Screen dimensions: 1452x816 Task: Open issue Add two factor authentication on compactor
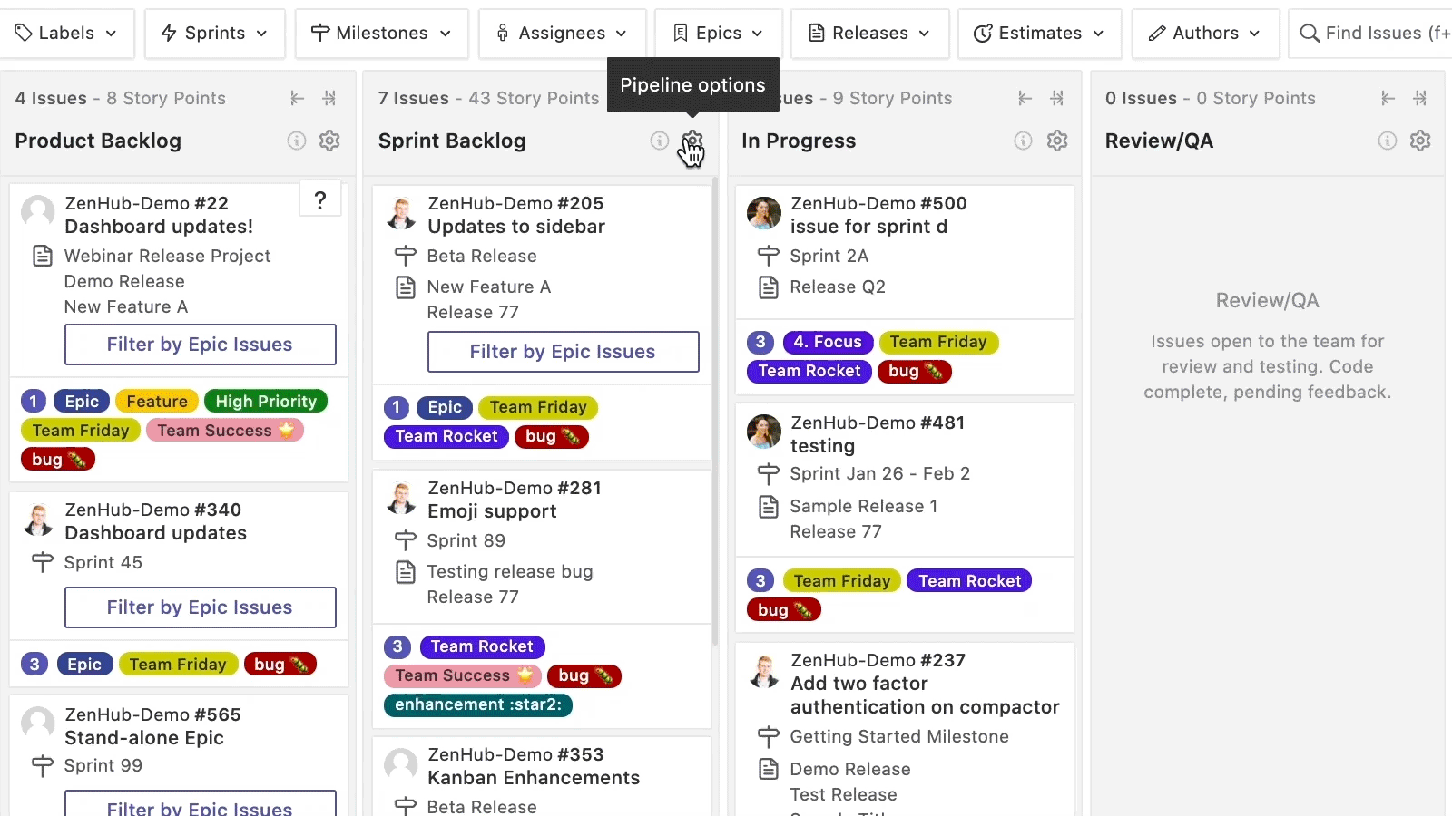coord(925,695)
